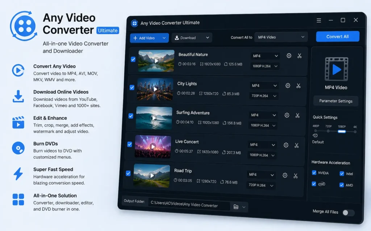The height and width of the screenshot is (231, 371).
Task: Click the All-in-One Solution grid icon
Action: click(18, 199)
